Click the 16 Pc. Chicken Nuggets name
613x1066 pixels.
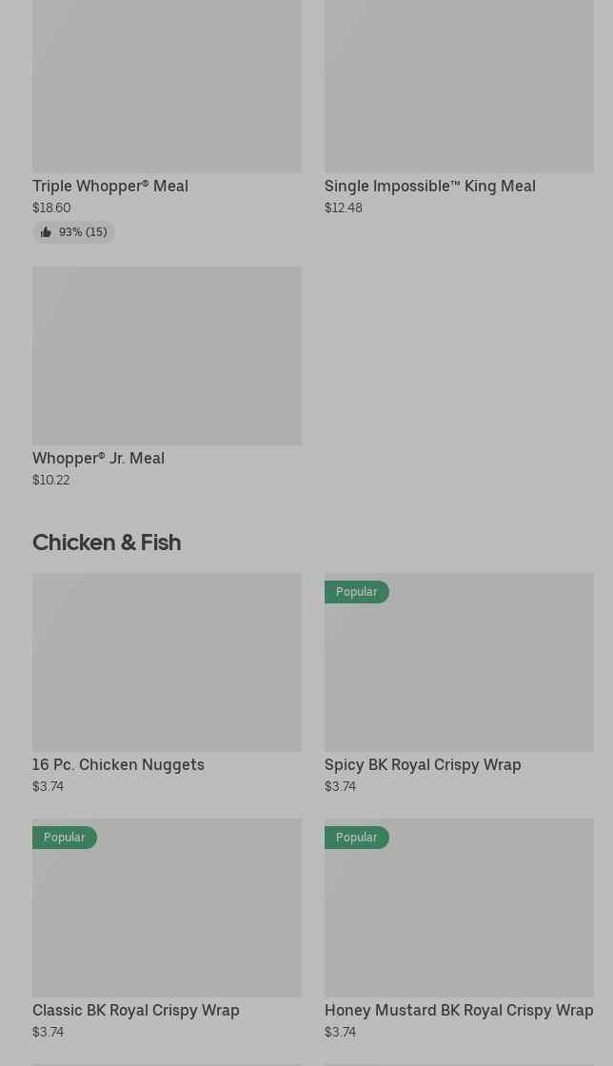(118, 764)
